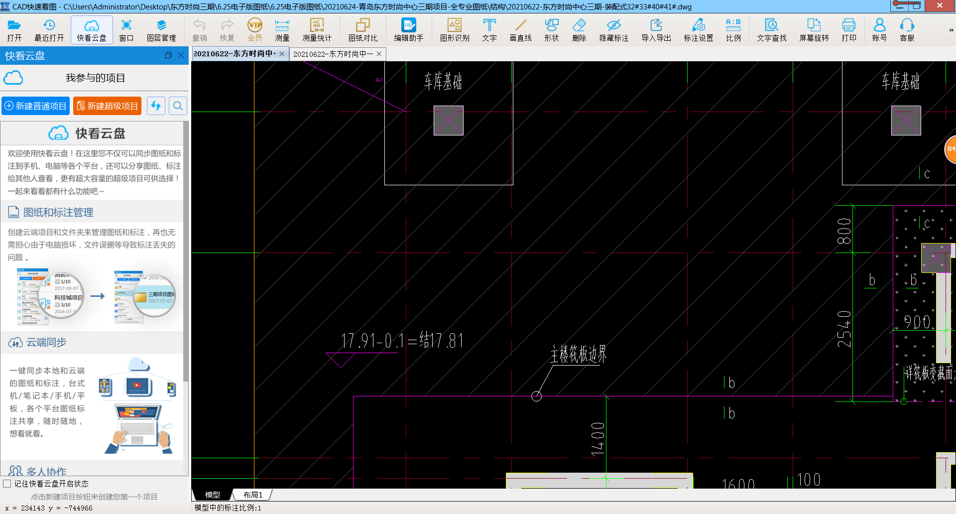Click the project search magnifier button
This screenshot has width=956, height=514.
click(x=178, y=106)
